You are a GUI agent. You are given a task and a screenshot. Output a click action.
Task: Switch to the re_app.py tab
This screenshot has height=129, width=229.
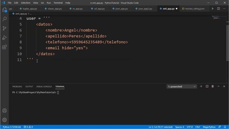[76, 9]
